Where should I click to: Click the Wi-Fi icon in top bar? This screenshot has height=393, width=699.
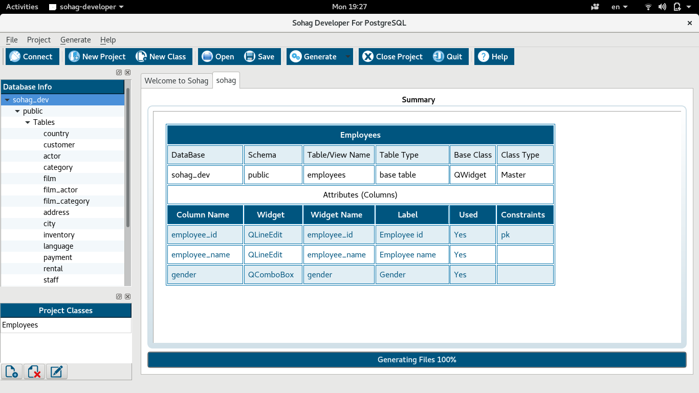(x=648, y=7)
